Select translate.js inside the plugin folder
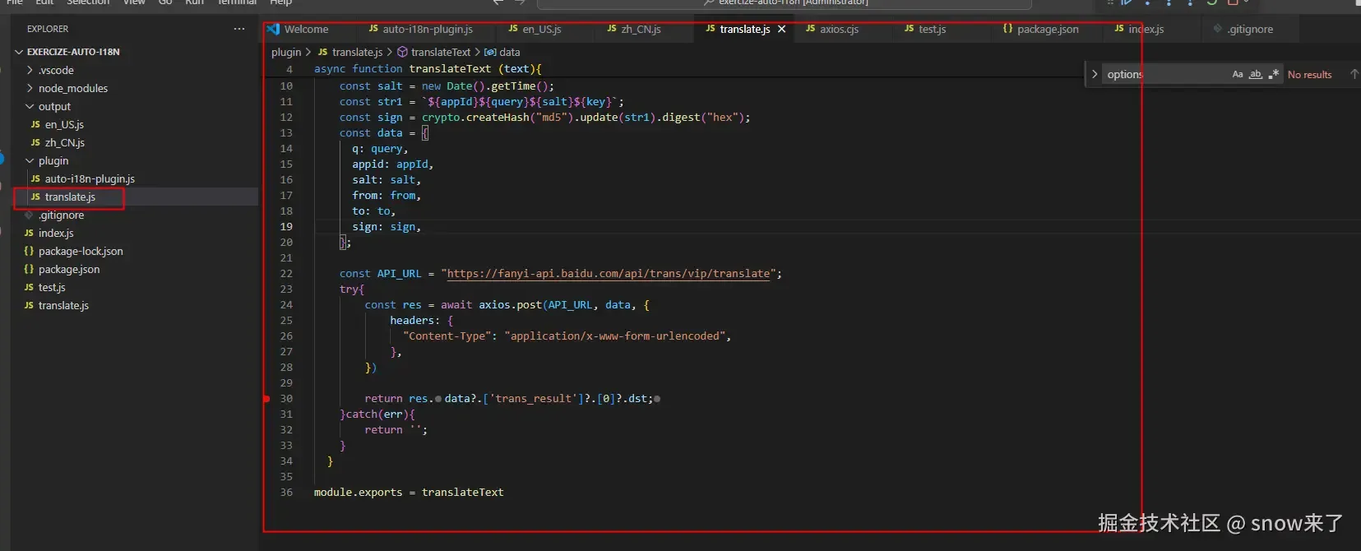This screenshot has width=1361, height=551. coord(70,197)
